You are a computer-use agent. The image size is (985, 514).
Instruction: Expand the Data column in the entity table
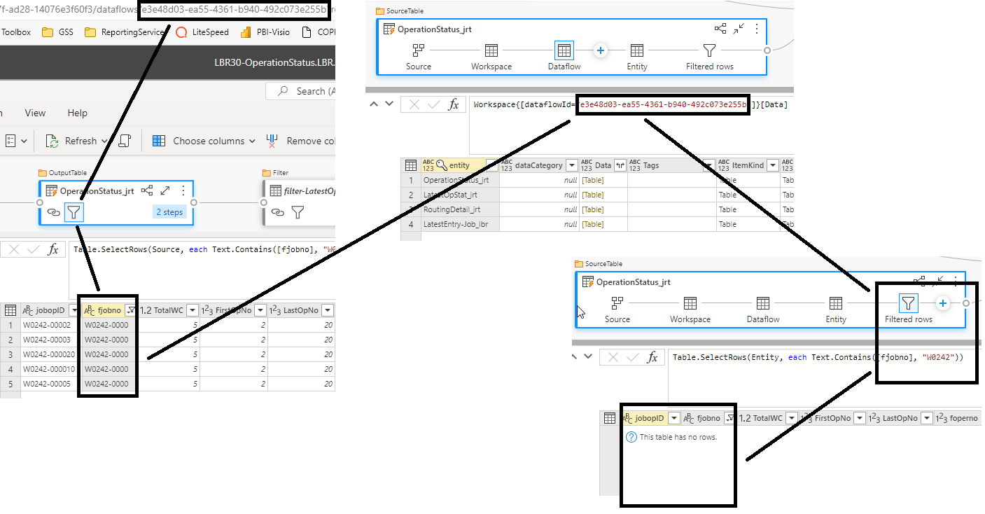tap(620, 165)
